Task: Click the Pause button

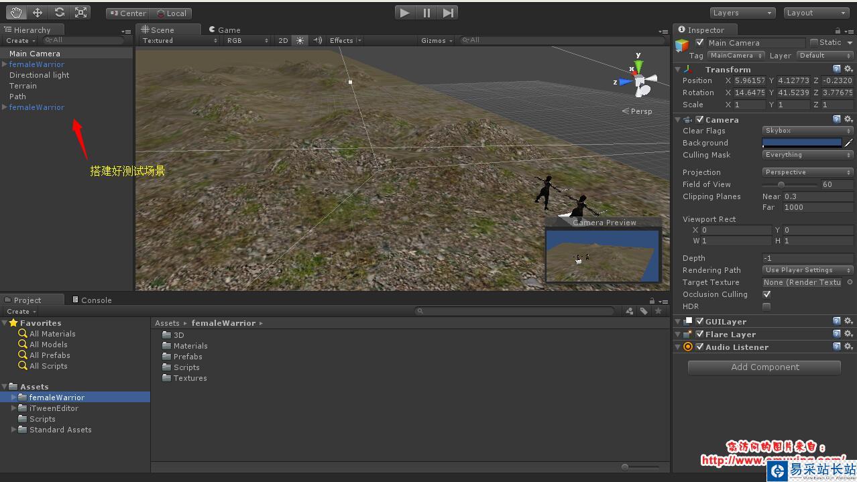Action: pyautogui.click(x=426, y=12)
